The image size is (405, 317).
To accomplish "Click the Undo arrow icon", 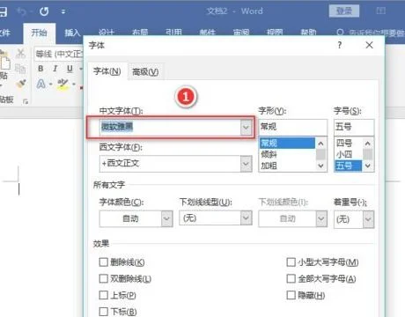I will point(21,11).
